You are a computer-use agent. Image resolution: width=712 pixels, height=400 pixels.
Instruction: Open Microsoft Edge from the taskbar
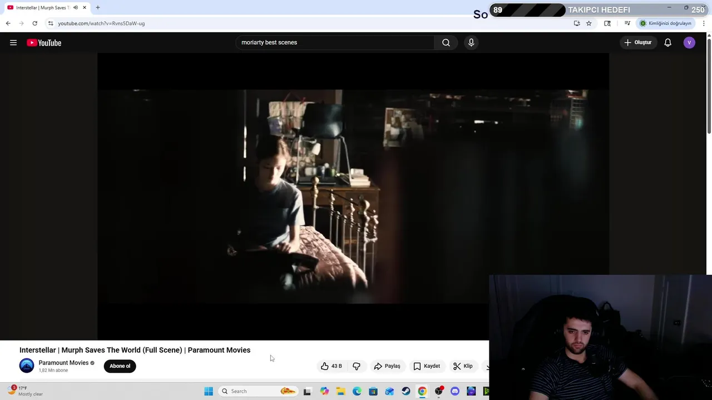[x=357, y=391]
